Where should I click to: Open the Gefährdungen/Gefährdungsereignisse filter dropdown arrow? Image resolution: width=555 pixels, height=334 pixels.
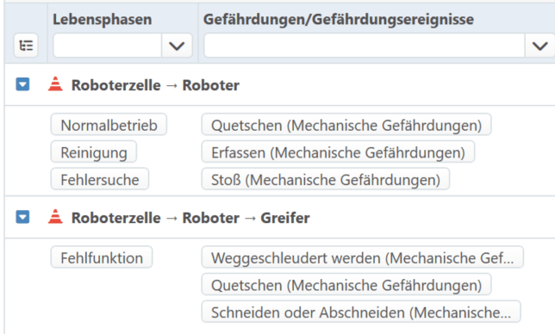[x=539, y=46]
